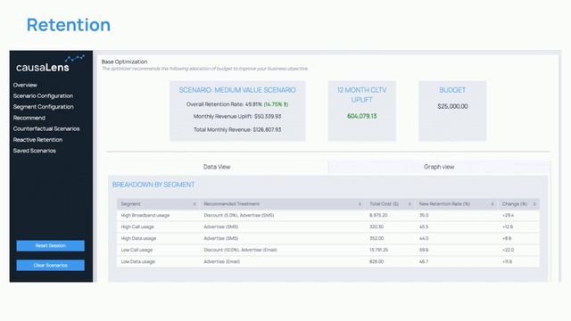Viewport: 571px width, 321px height.
Task: Click retention rate 44.0
Action: pyautogui.click(x=424, y=238)
